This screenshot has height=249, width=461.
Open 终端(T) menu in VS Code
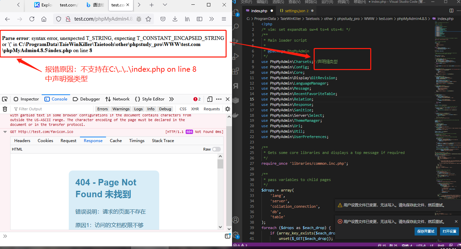344,2
